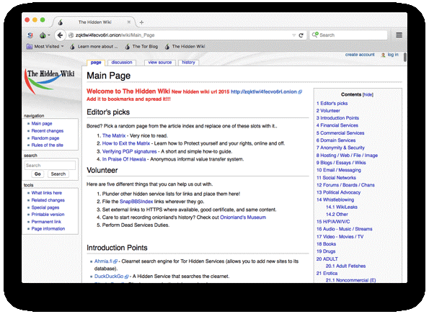Close The Hidden Wiki browser tab
Screen dimensions: 429x314
129,22
